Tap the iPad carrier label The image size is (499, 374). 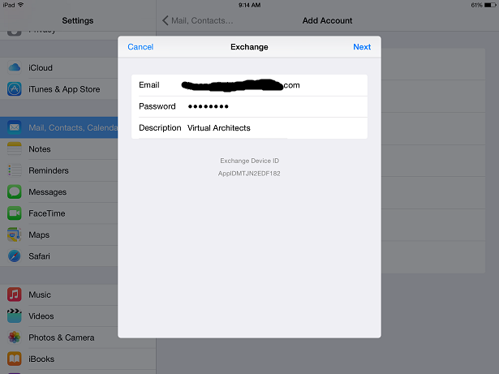point(9,5)
